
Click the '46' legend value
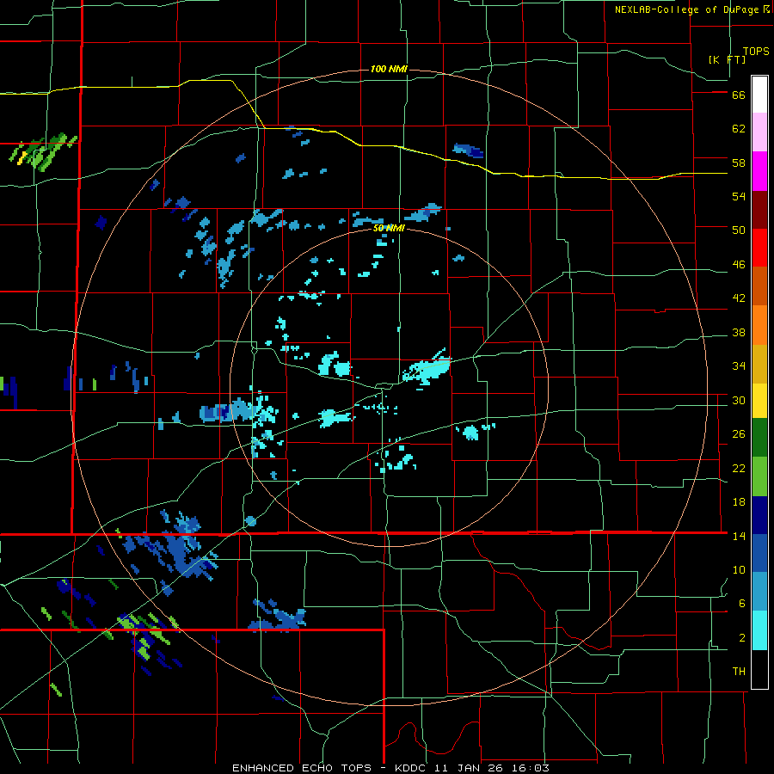(739, 265)
